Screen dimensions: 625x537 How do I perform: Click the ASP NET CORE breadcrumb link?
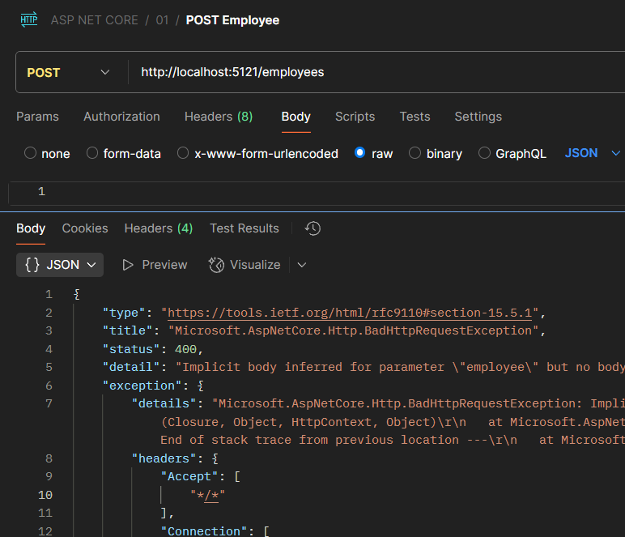click(95, 20)
